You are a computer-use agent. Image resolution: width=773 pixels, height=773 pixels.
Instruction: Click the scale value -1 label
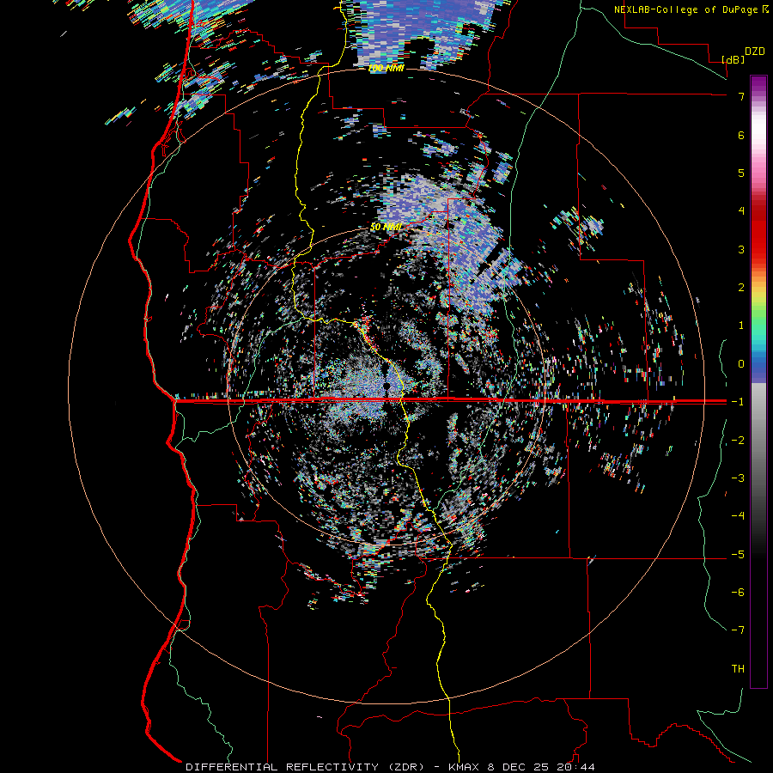[738, 402]
